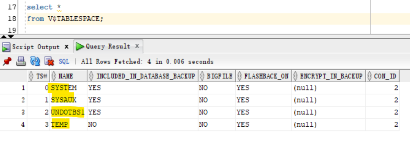The width and height of the screenshot is (410, 147).
Task: Sort by INCLUDED_IN_DATABASE_BACKUP column header
Action: (143, 76)
